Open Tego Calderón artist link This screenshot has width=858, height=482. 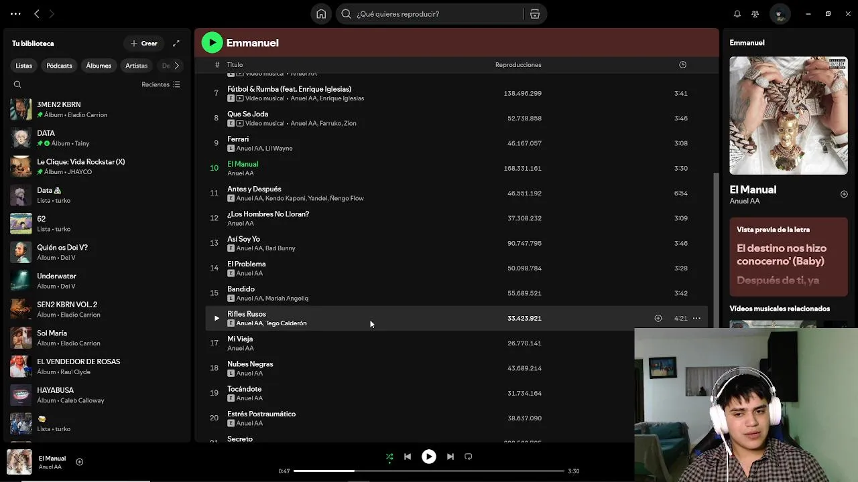point(286,323)
